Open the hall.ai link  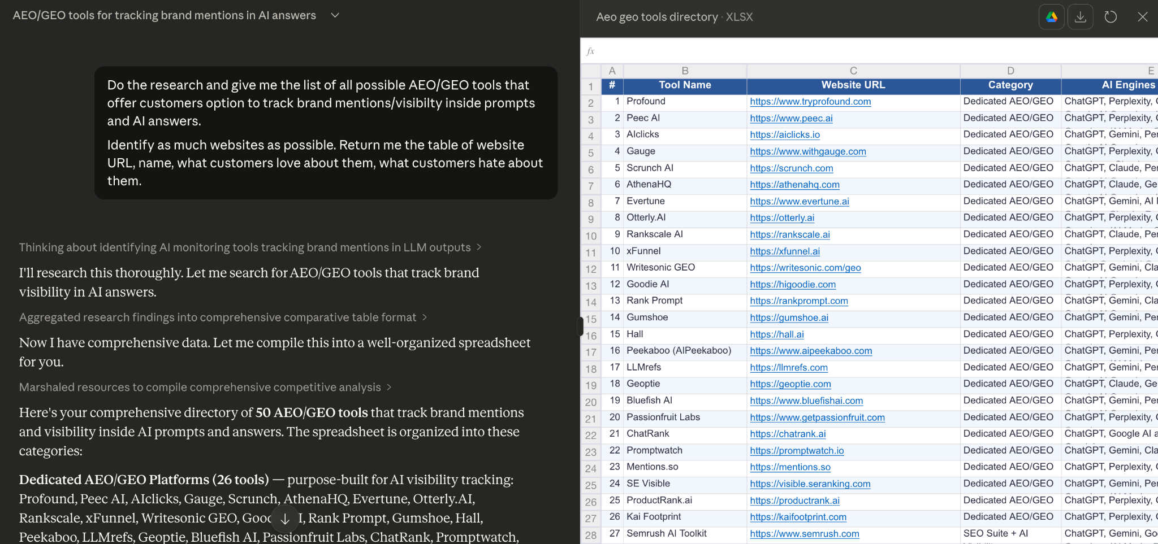click(x=777, y=334)
